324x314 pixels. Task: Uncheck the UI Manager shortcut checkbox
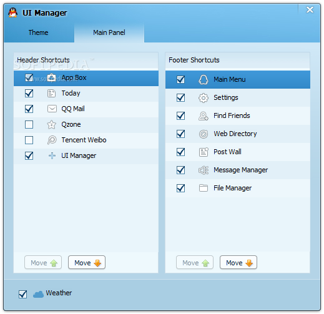[x=29, y=155]
